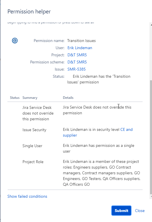Open the Erik Lindeman user link

click(80, 48)
